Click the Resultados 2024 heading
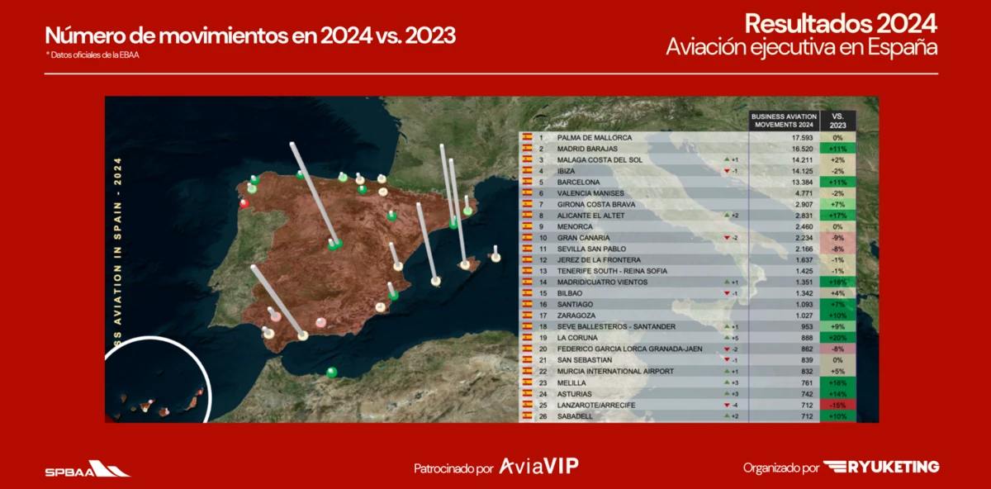Image resolution: width=991 pixels, height=489 pixels. (842, 23)
